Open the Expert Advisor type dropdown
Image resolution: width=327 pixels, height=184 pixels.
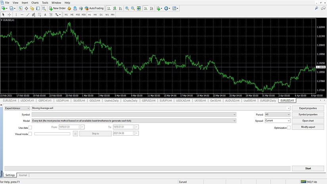point(17,108)
